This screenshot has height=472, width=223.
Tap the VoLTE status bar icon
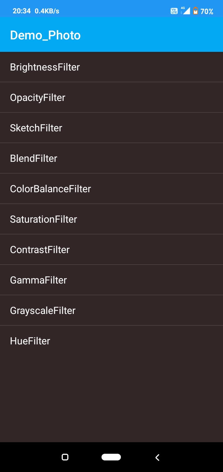pyautogui.click(x=174, y=11)
